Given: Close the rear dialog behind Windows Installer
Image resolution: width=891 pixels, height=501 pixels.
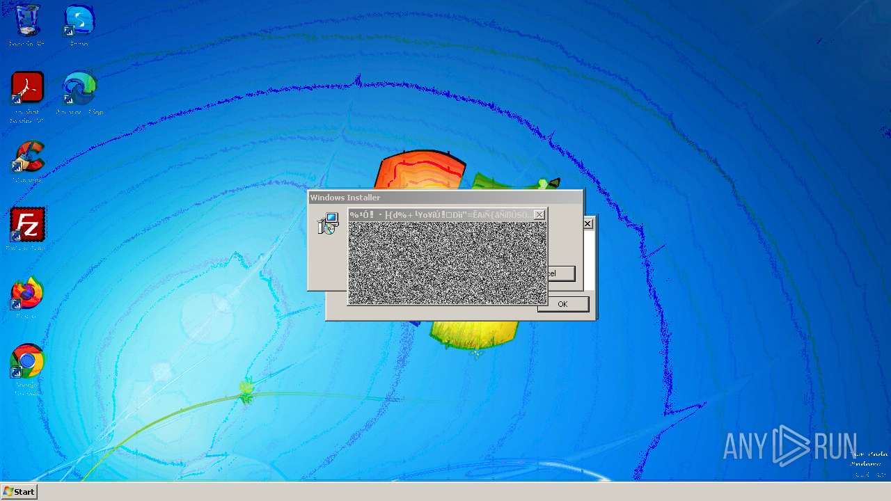Looking at the screenshot, I should coord(588,223).
